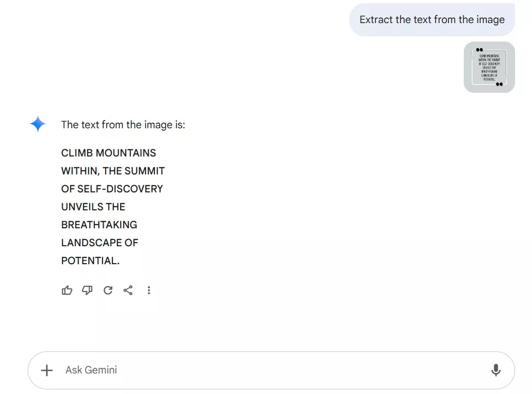The height and width of the screenshot is (394, 532).
Task: Click the 'BREATHTAKING' text line
Action: (x=99, y=225)
